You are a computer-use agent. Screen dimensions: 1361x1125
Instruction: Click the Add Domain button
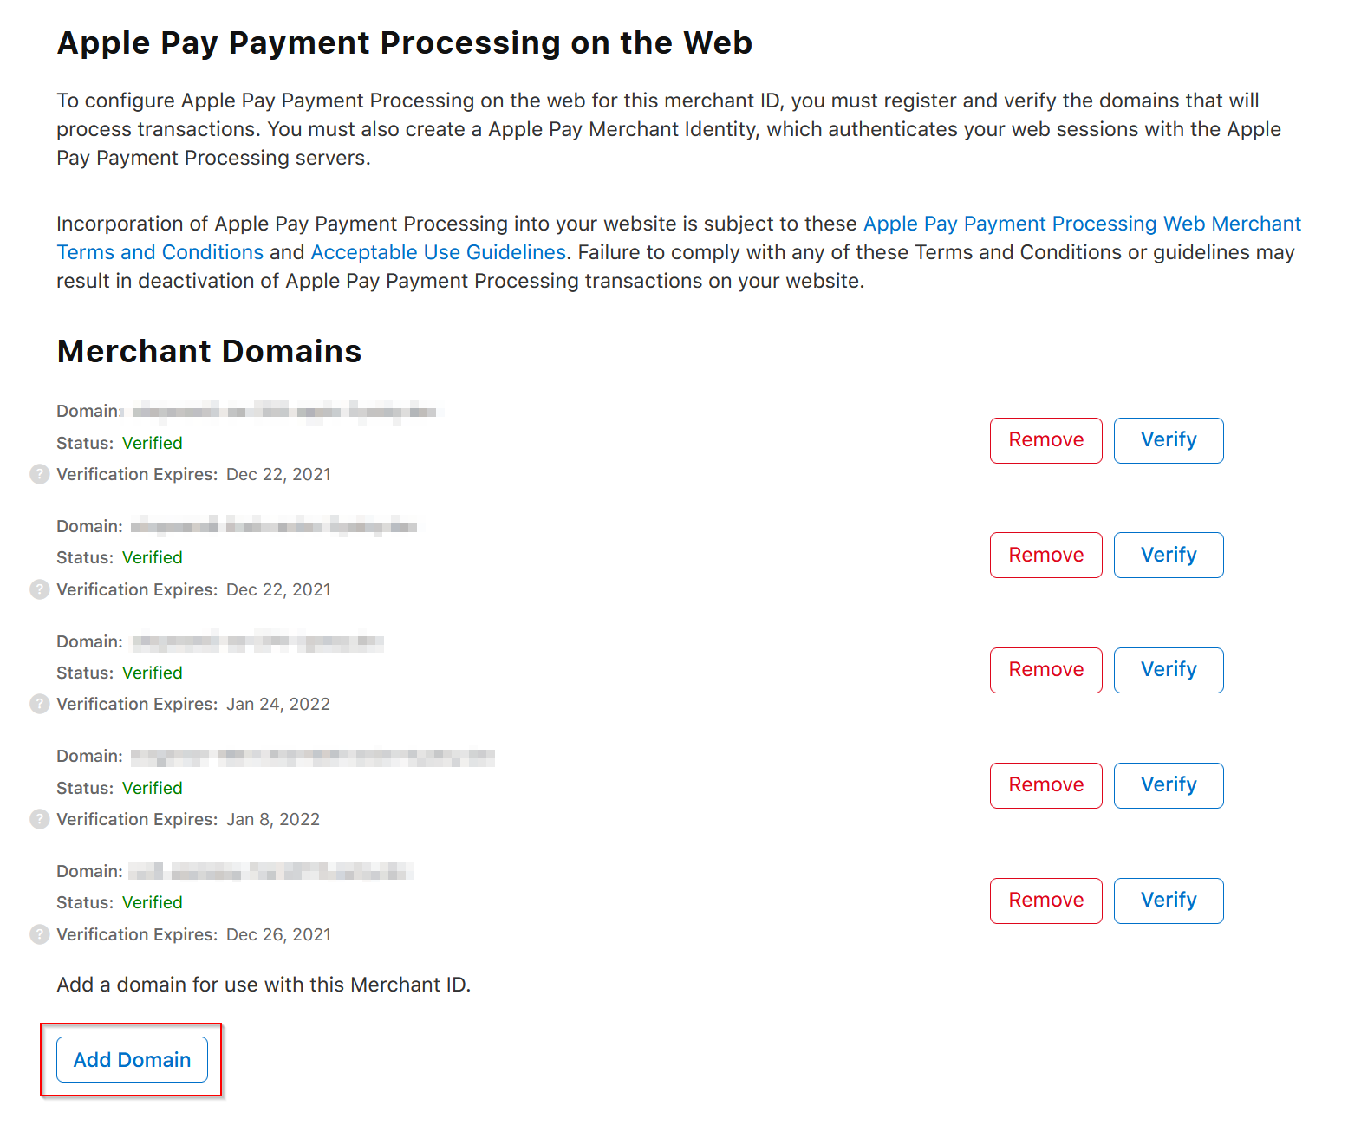pos(132,1059)
